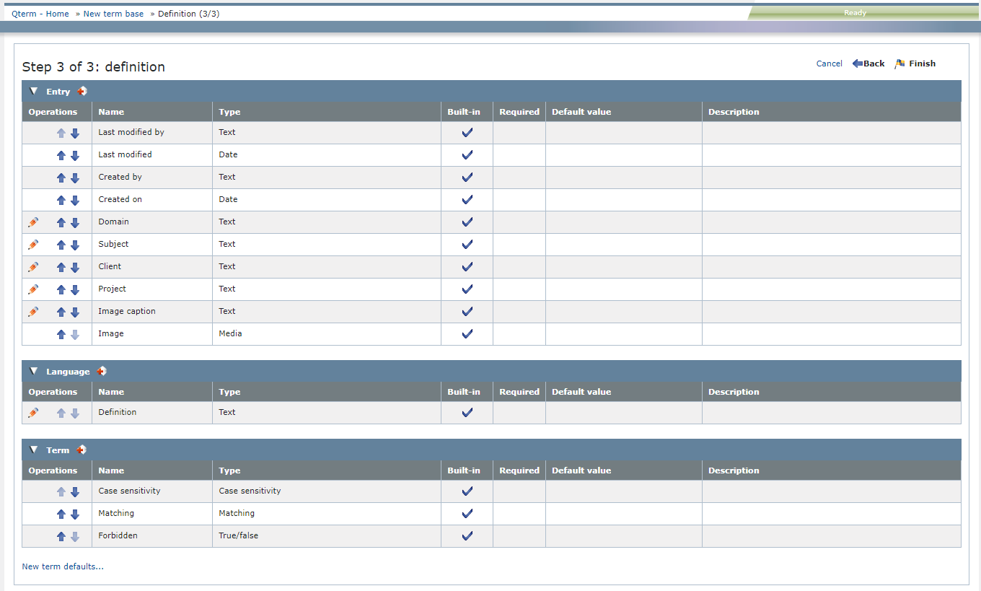Add a new field to the Language section
Image resolution: width=981 pixels, height=591 pixels.
click(101, 371)
